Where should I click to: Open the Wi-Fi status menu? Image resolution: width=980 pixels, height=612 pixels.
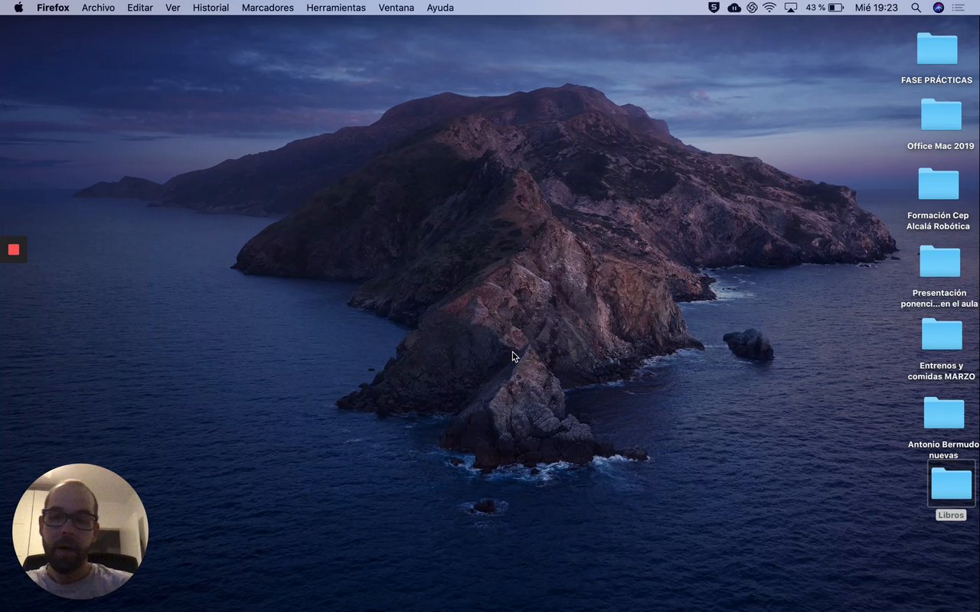point(769,8)
